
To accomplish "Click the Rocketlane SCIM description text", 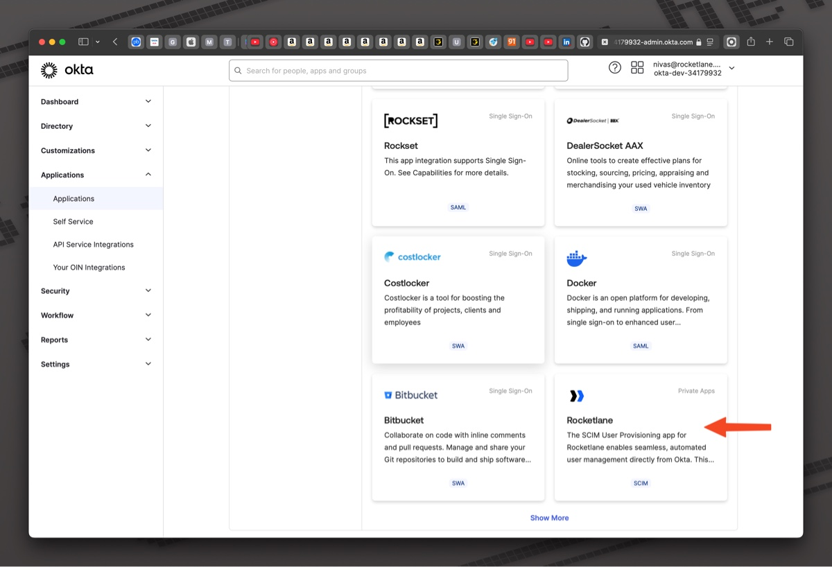I will pyautogui.click(x=641, y=447).
